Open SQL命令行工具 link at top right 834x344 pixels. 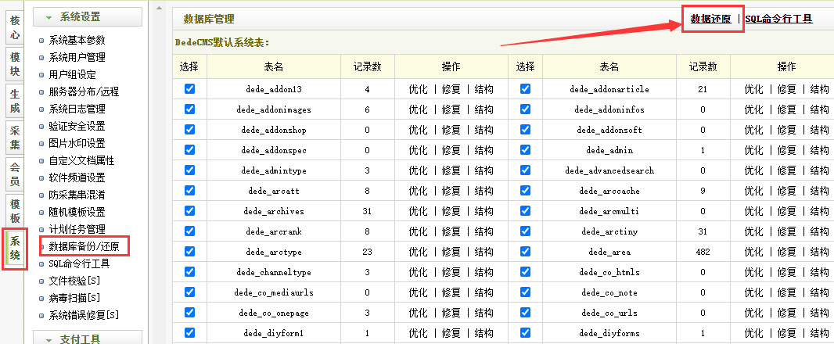pyautogui.click(x=778, y=19)
